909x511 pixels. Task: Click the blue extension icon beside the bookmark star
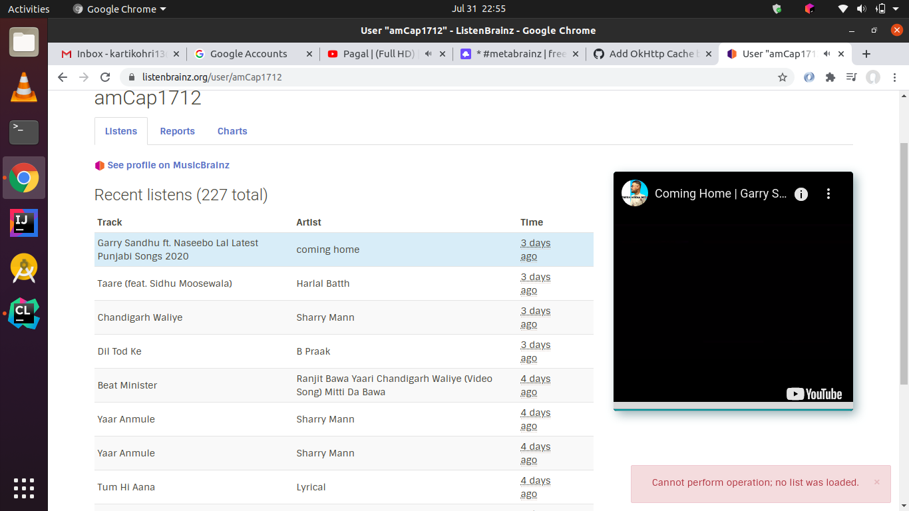click(x=809, y=77)
